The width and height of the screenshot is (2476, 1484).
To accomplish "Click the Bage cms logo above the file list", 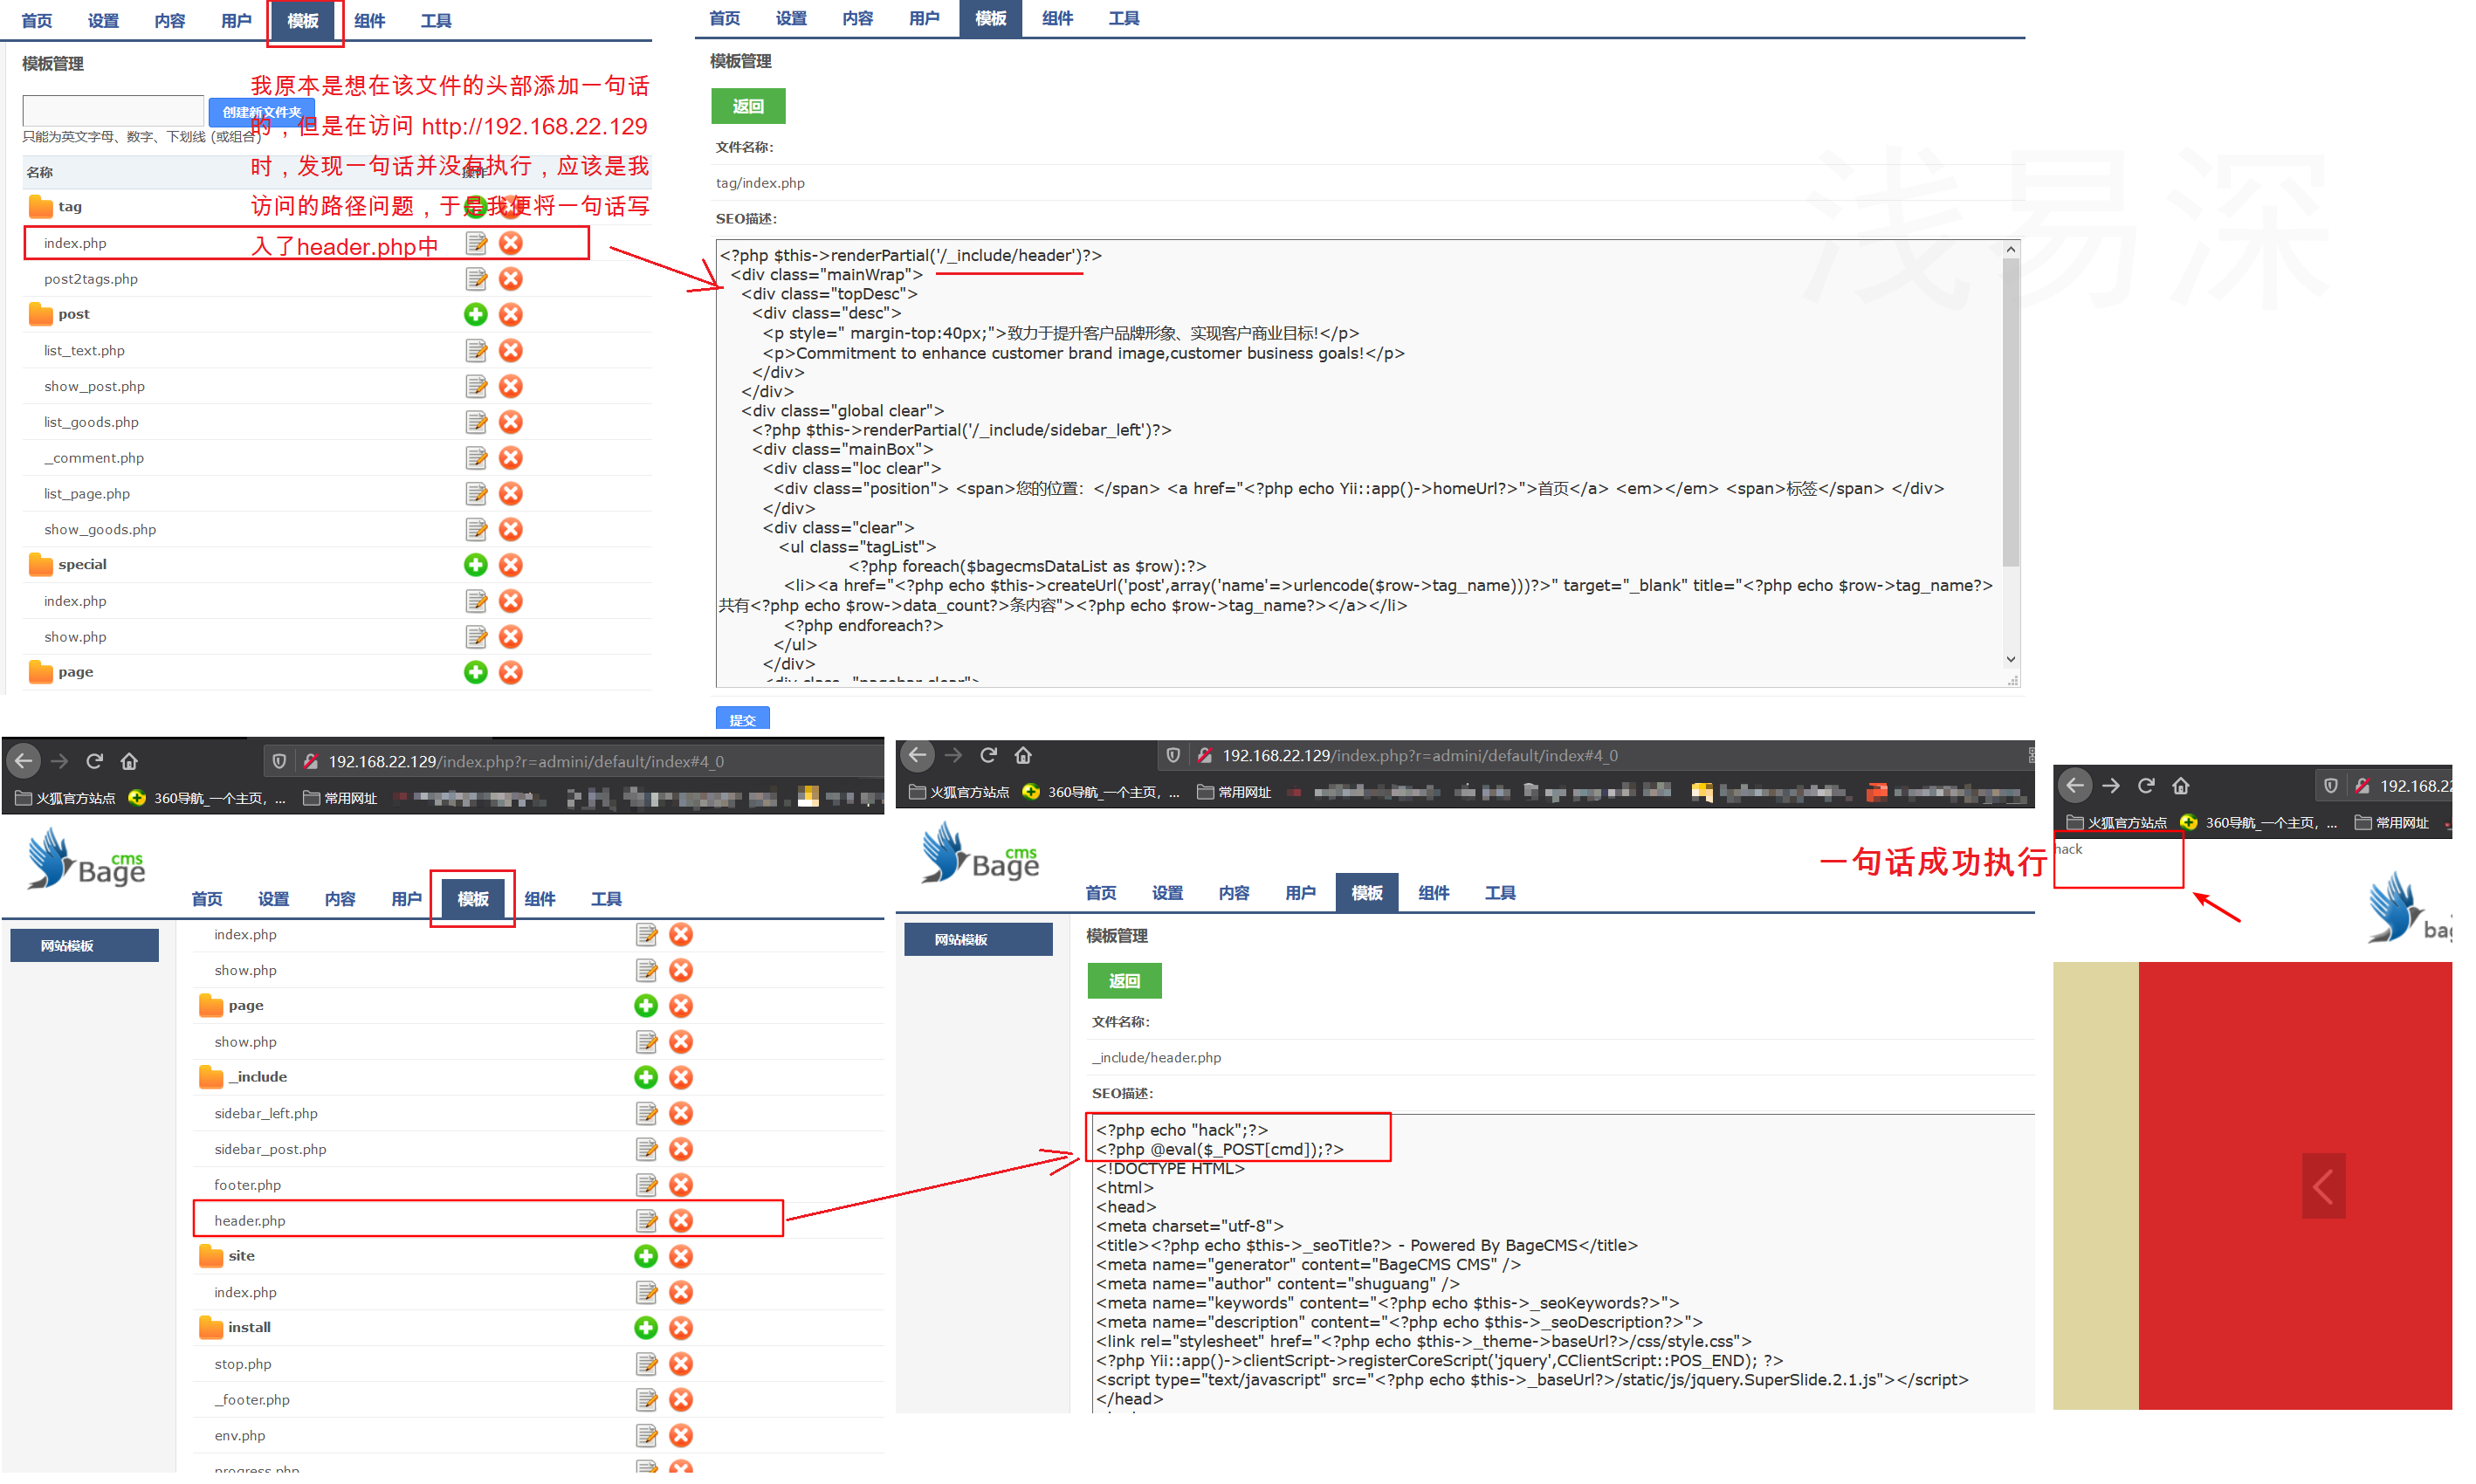I will coord(87,859).
